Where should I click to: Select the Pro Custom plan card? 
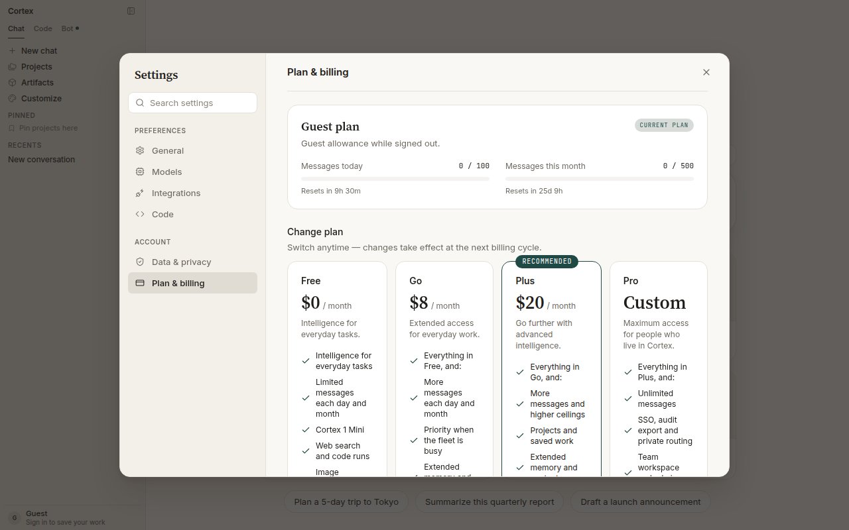[x=659, y=369]
